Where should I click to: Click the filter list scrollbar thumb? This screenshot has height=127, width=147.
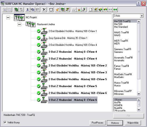point(139,104)
